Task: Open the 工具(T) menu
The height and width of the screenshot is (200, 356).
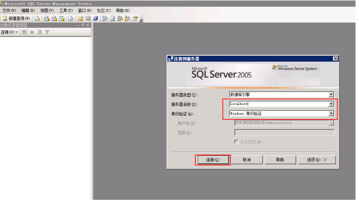Action: pos(66,10)
